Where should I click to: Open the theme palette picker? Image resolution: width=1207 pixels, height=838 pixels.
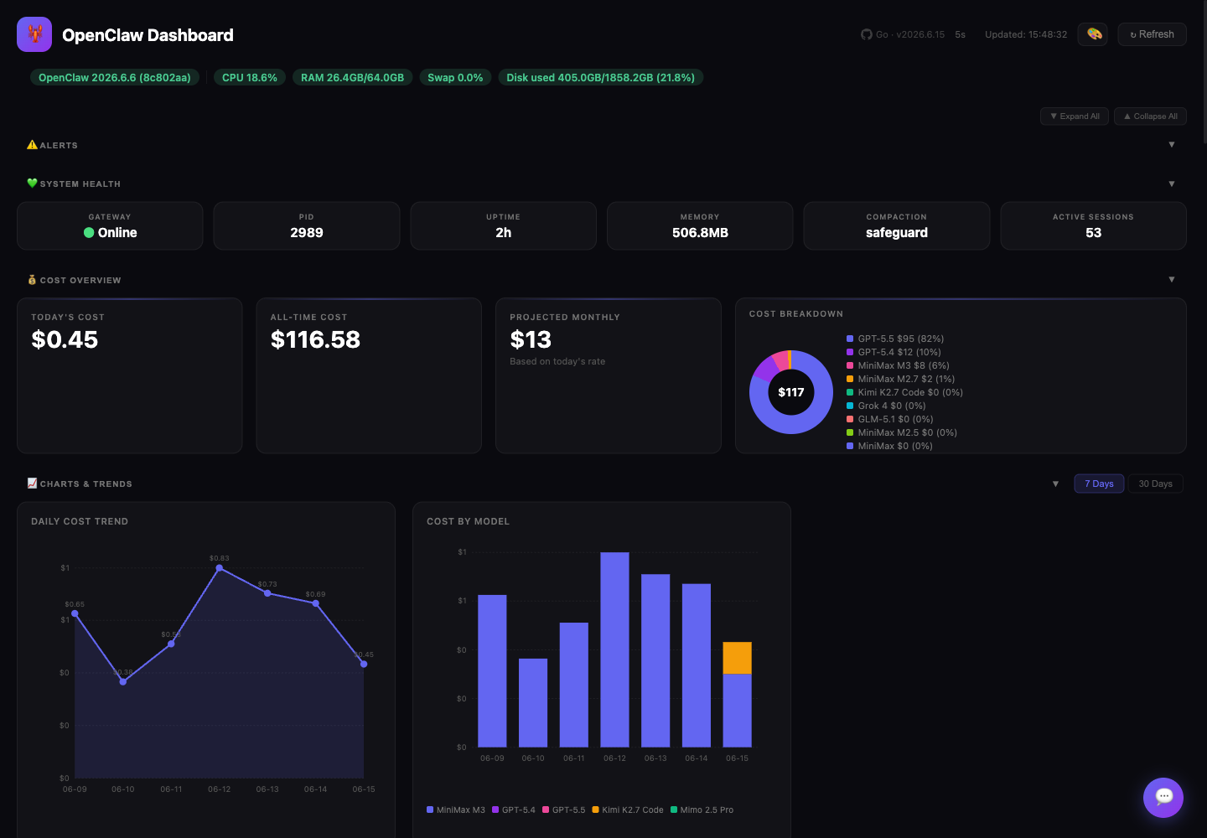[x=1093, y=34]
